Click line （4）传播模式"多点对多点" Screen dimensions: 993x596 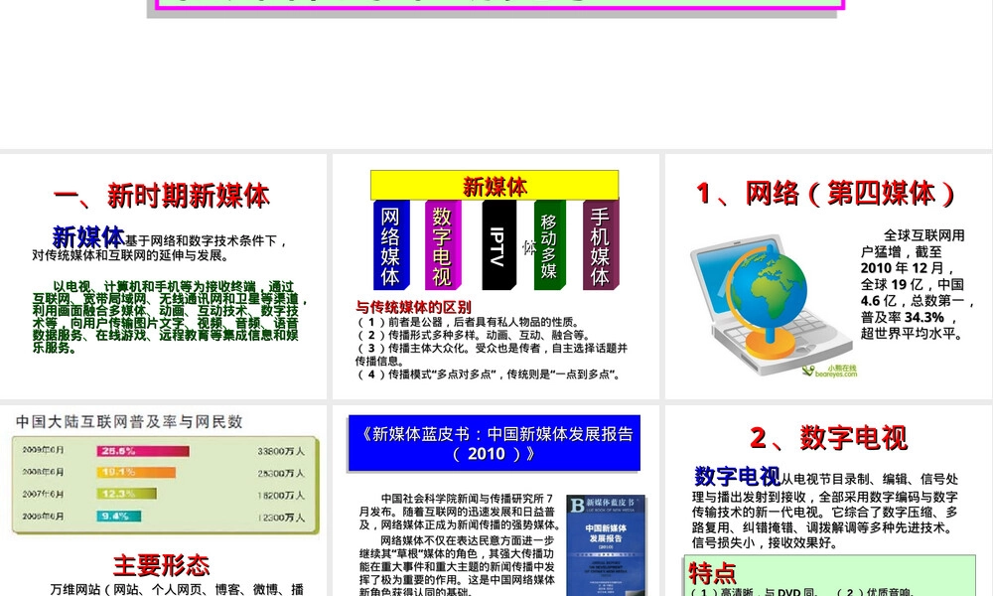[x=489, y=374]
